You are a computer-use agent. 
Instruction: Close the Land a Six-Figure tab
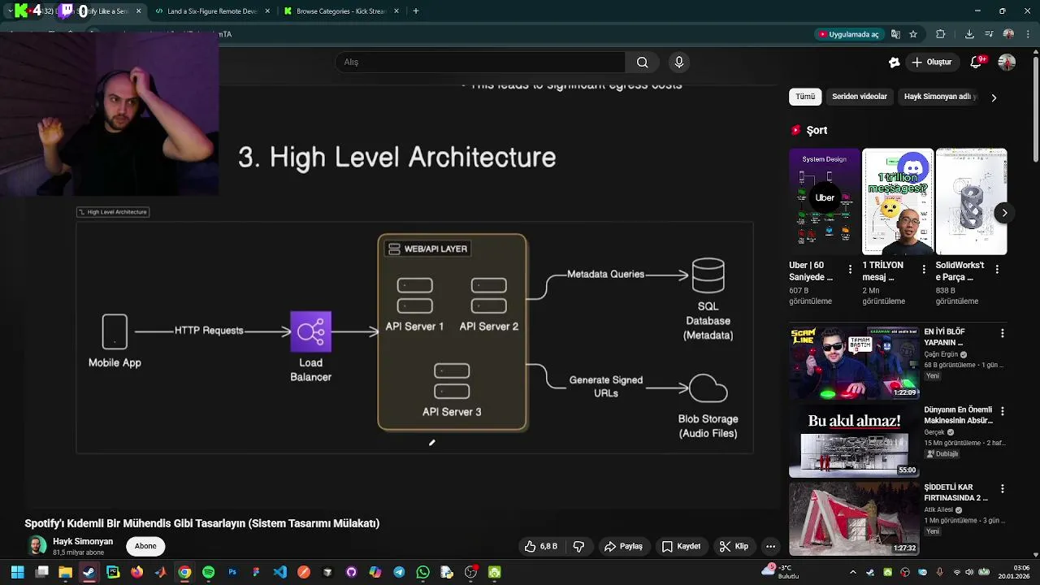(267, 11)
